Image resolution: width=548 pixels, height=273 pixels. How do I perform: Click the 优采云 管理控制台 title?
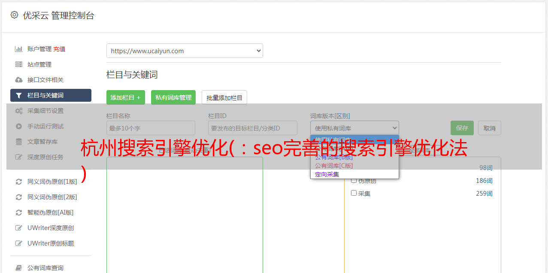[x=58, y=15]
